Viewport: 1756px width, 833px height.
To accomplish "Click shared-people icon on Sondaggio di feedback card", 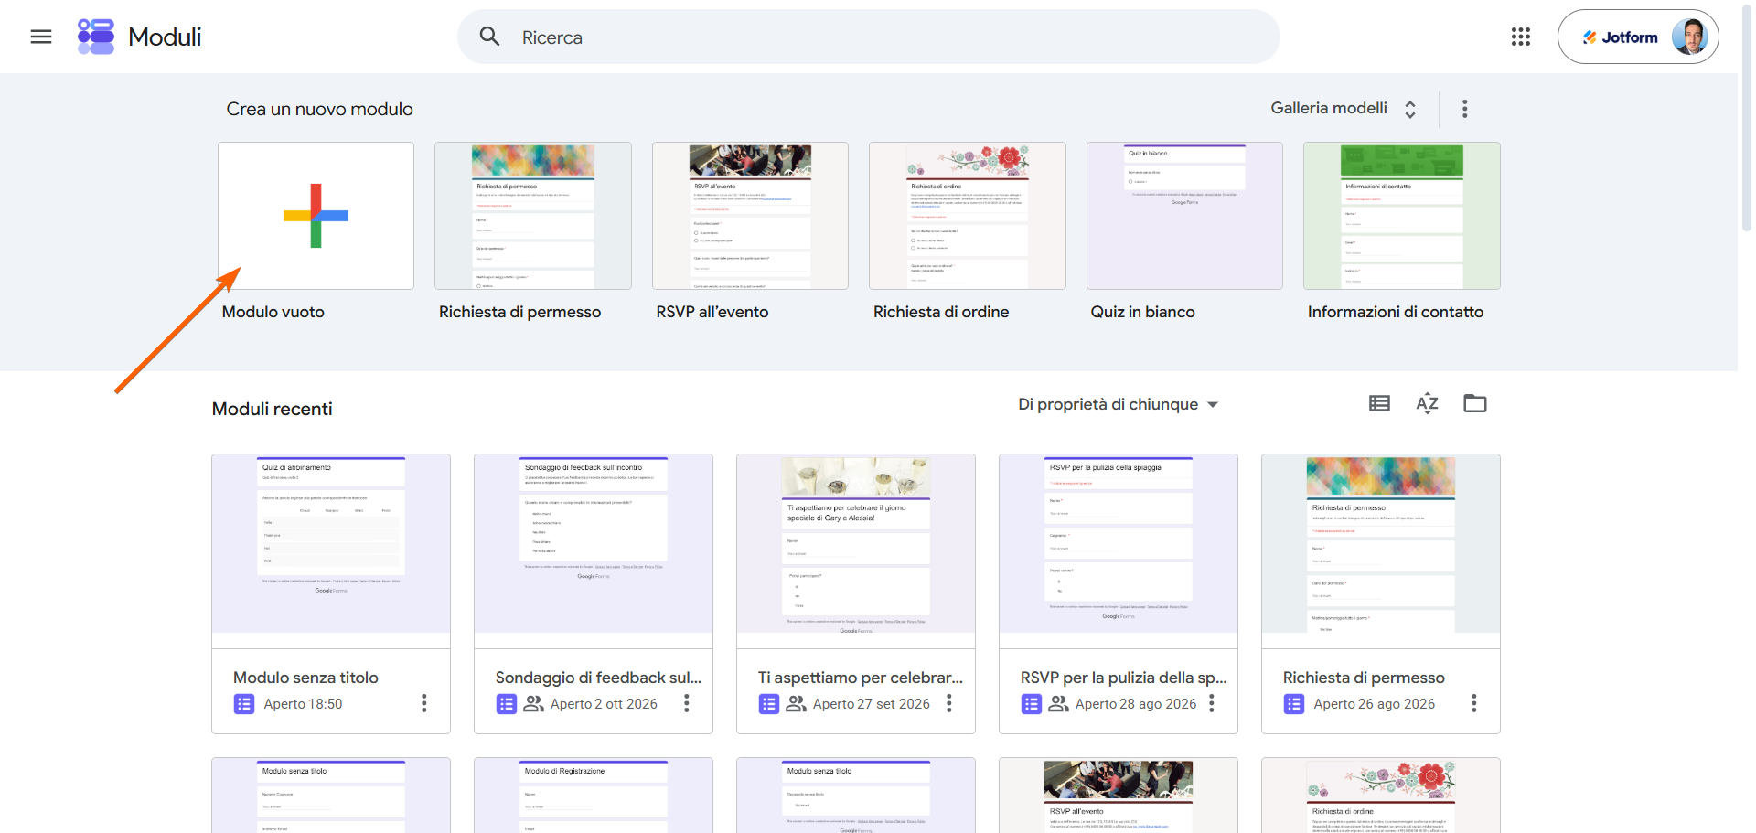I will (x=533, y=704).
